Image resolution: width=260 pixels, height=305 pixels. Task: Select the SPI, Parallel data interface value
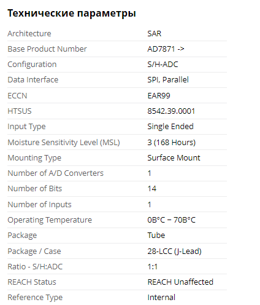[x=168, y=80]
